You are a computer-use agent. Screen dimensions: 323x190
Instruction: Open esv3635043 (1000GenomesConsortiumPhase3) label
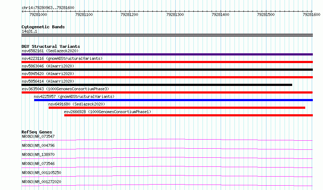click(x=65, y=89)
